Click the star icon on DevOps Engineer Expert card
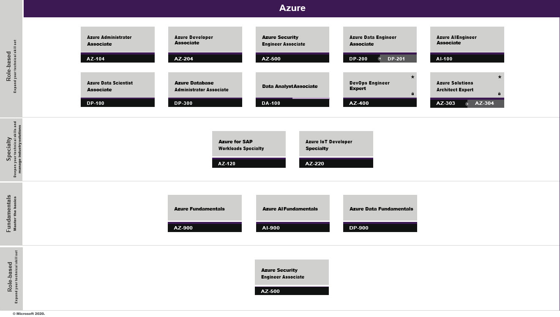560x317 pixels. click(x=412, y=77)
